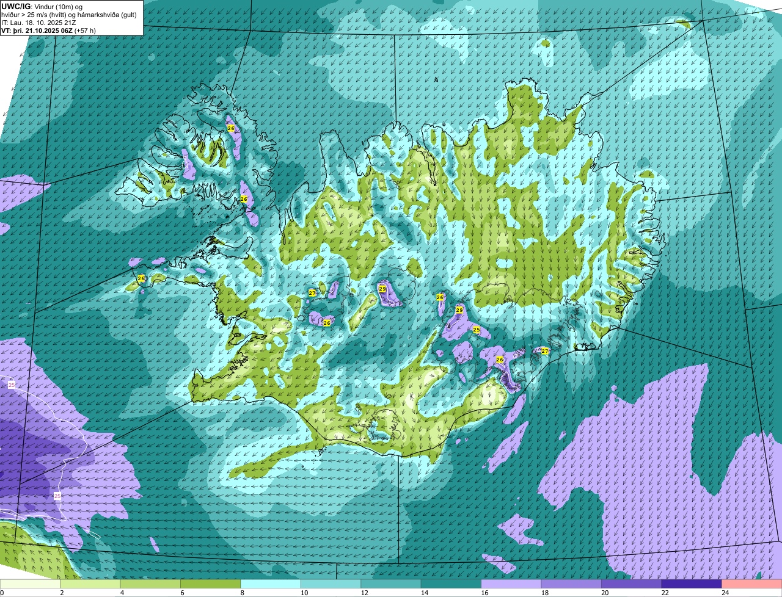Click the 12–14 m/s teal legend swatch
This screenshot has width=782, height=597.
(x=391, y=584)
